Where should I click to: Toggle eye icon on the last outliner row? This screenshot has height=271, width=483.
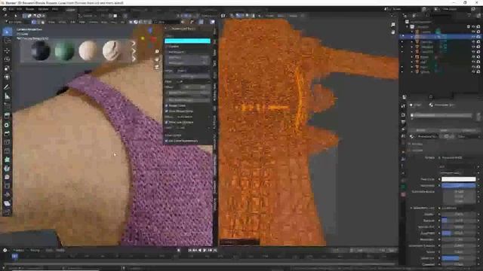pos(473,72)
